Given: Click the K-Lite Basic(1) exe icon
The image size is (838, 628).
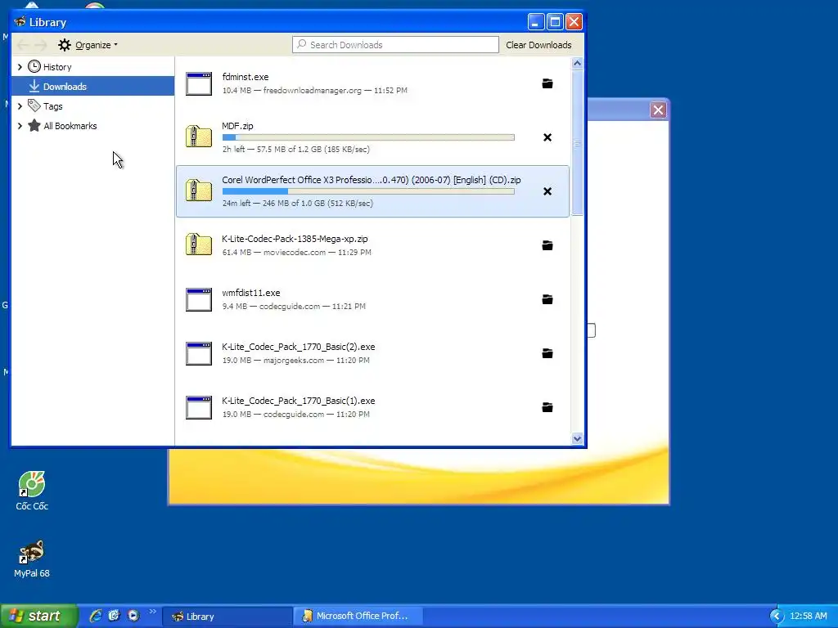Looking at the screenshot, I should [199, 407].
